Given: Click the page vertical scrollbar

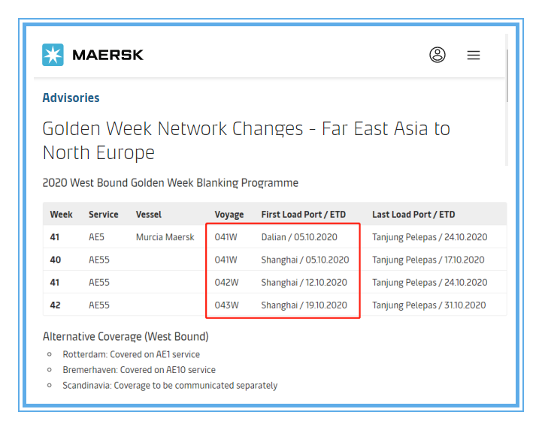Looking at the screenshot, I should click(x=507, y=76).
